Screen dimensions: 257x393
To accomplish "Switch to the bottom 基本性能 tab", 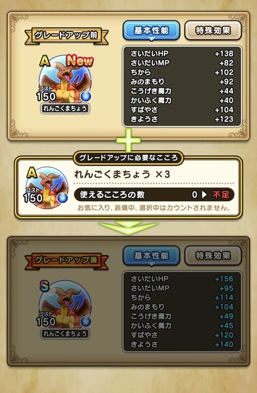I will [x=151, y=256].
